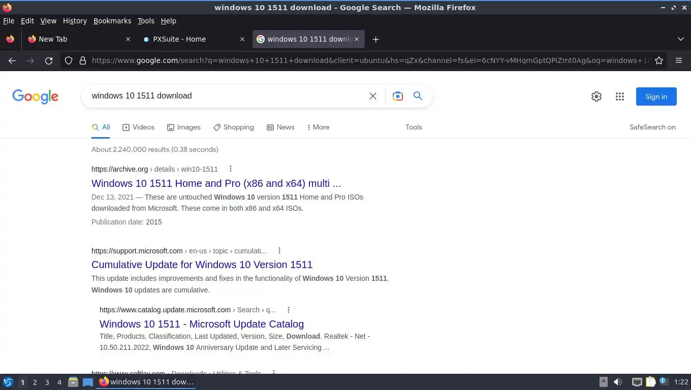691x390 pixels.
Task: Click the All search filter tab
Action: click(101, 127)
